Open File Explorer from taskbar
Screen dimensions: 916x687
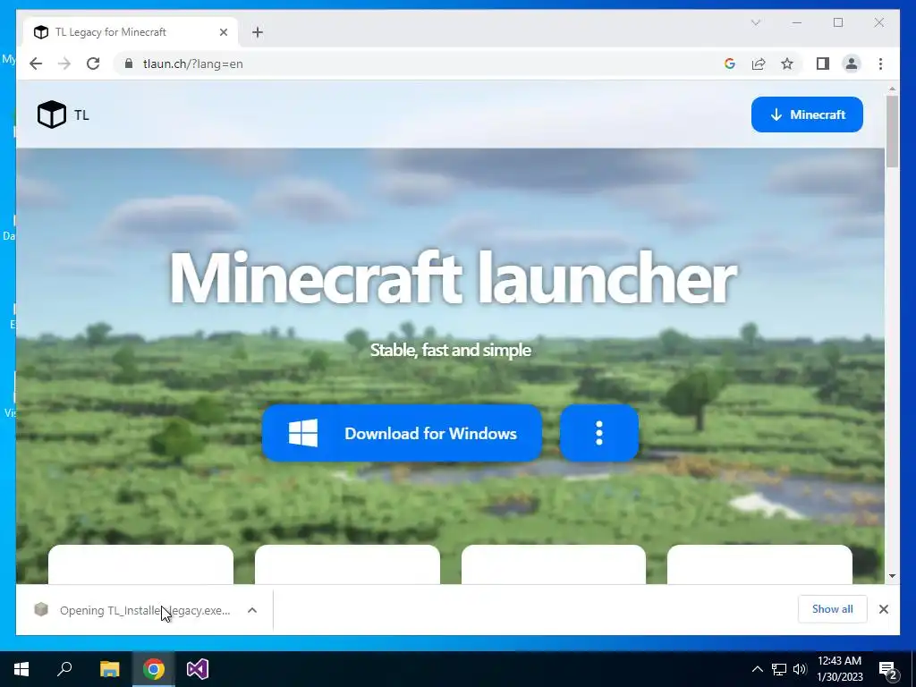[x=109, y=669]
